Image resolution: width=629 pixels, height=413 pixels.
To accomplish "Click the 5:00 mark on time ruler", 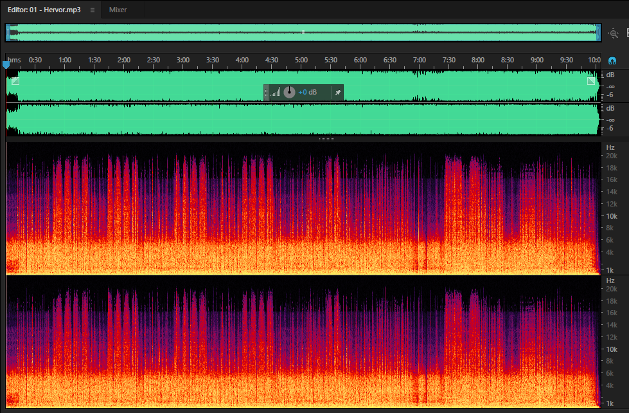I will (301, 60).
